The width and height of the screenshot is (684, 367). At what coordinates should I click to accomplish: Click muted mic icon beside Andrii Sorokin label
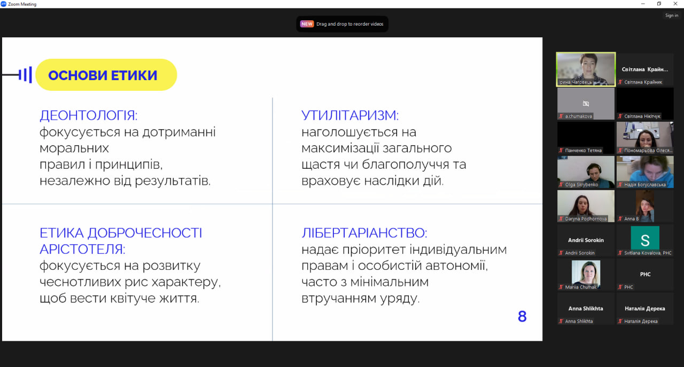coord(562,253)
